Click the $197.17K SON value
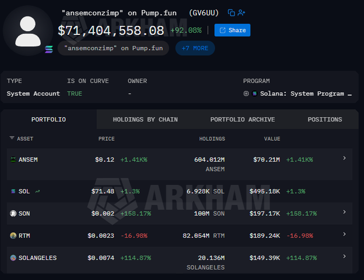364x280 pixels. point(264,214)
